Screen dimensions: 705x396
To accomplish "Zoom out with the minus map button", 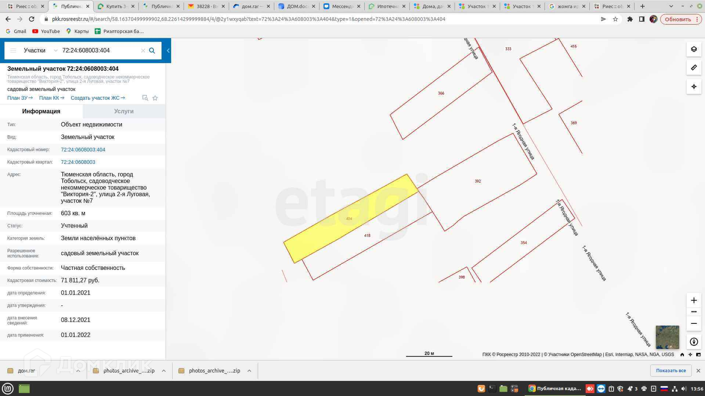I will tap(694, 323).
